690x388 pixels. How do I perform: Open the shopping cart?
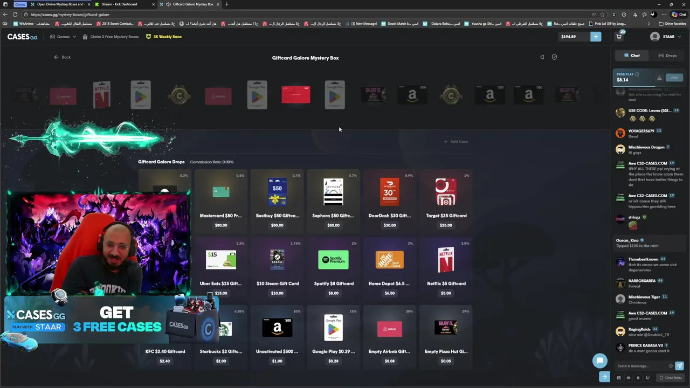(x=619, y=37)
